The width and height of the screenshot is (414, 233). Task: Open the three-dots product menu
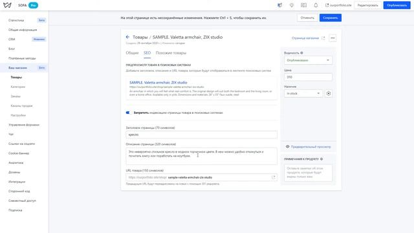(x=332, y=38)
